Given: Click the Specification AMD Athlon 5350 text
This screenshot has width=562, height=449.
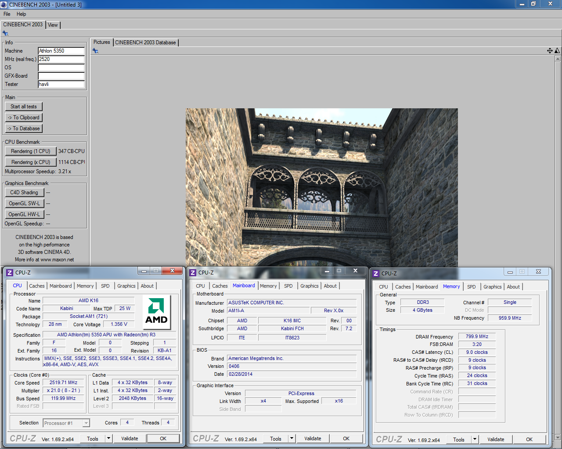Looking at the screenshot, I should point(106,335).
